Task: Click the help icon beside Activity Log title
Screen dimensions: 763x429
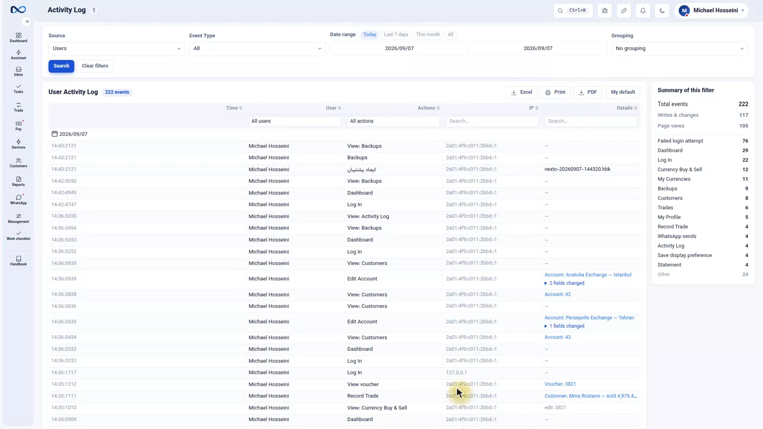Action: pos(94,10)
